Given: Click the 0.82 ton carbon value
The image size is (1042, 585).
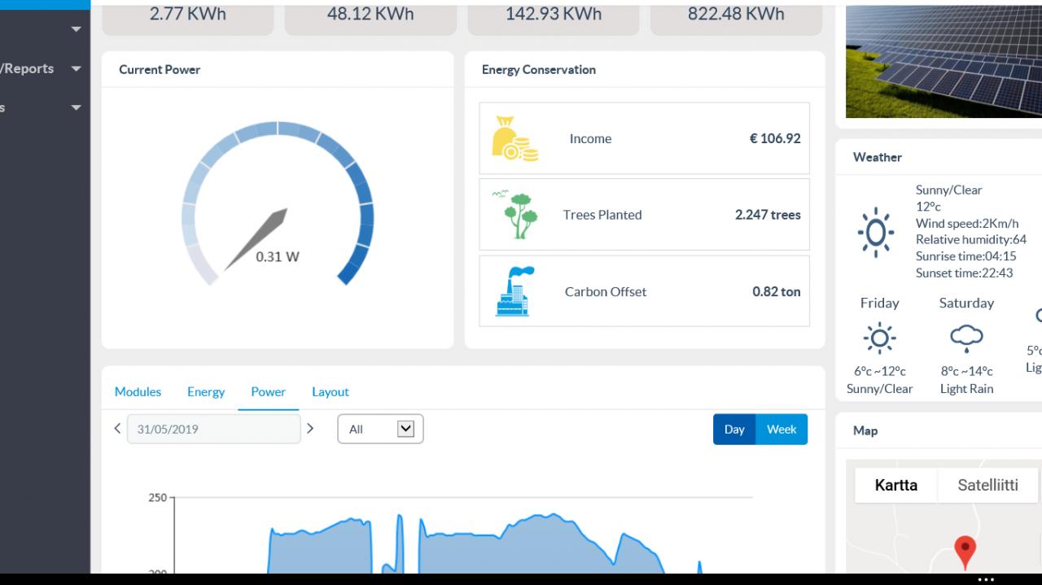Looking at the screenshot, I should [777, 291].
